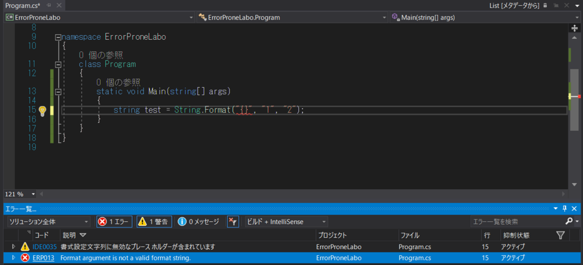Click the horizontal scrollbar right arrow in editor
This screenshot has width=583, height=265.
[564, 194]
